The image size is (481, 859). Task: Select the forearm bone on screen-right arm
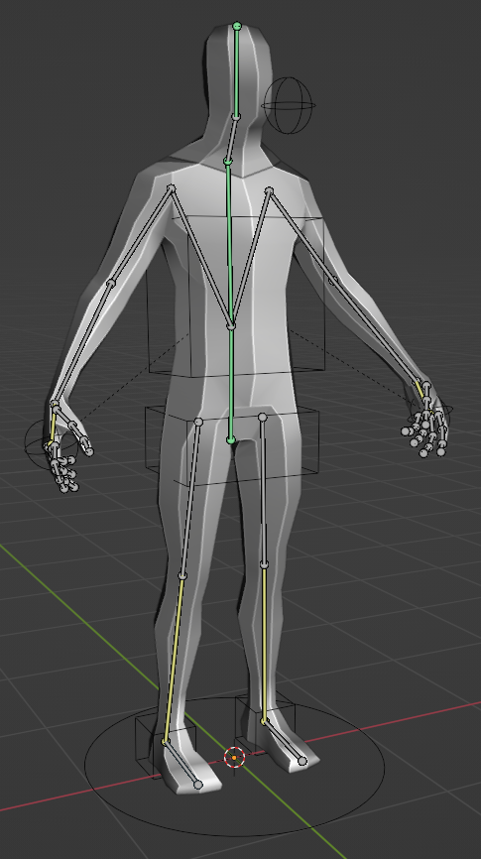[378, 332]
